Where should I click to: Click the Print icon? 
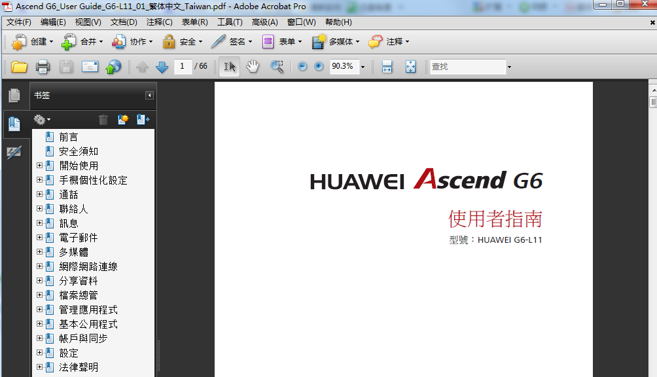click(43, 67)
